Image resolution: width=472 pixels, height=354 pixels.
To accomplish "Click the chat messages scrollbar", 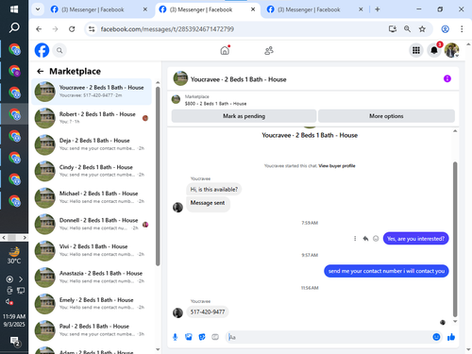I will pyautogui.click(x=455, y=239).
